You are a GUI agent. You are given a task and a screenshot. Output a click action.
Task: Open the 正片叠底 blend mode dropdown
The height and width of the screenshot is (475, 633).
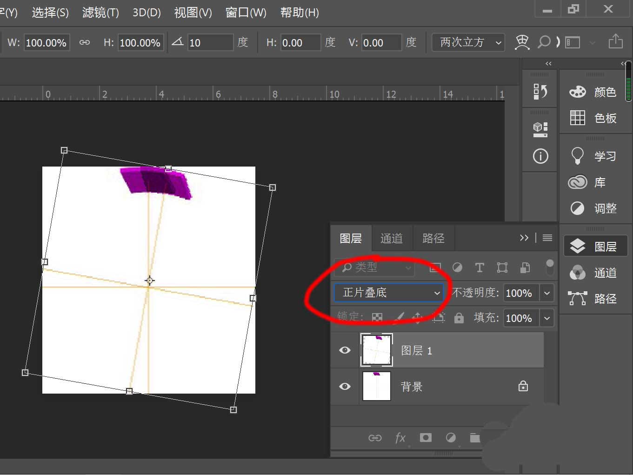389,293
